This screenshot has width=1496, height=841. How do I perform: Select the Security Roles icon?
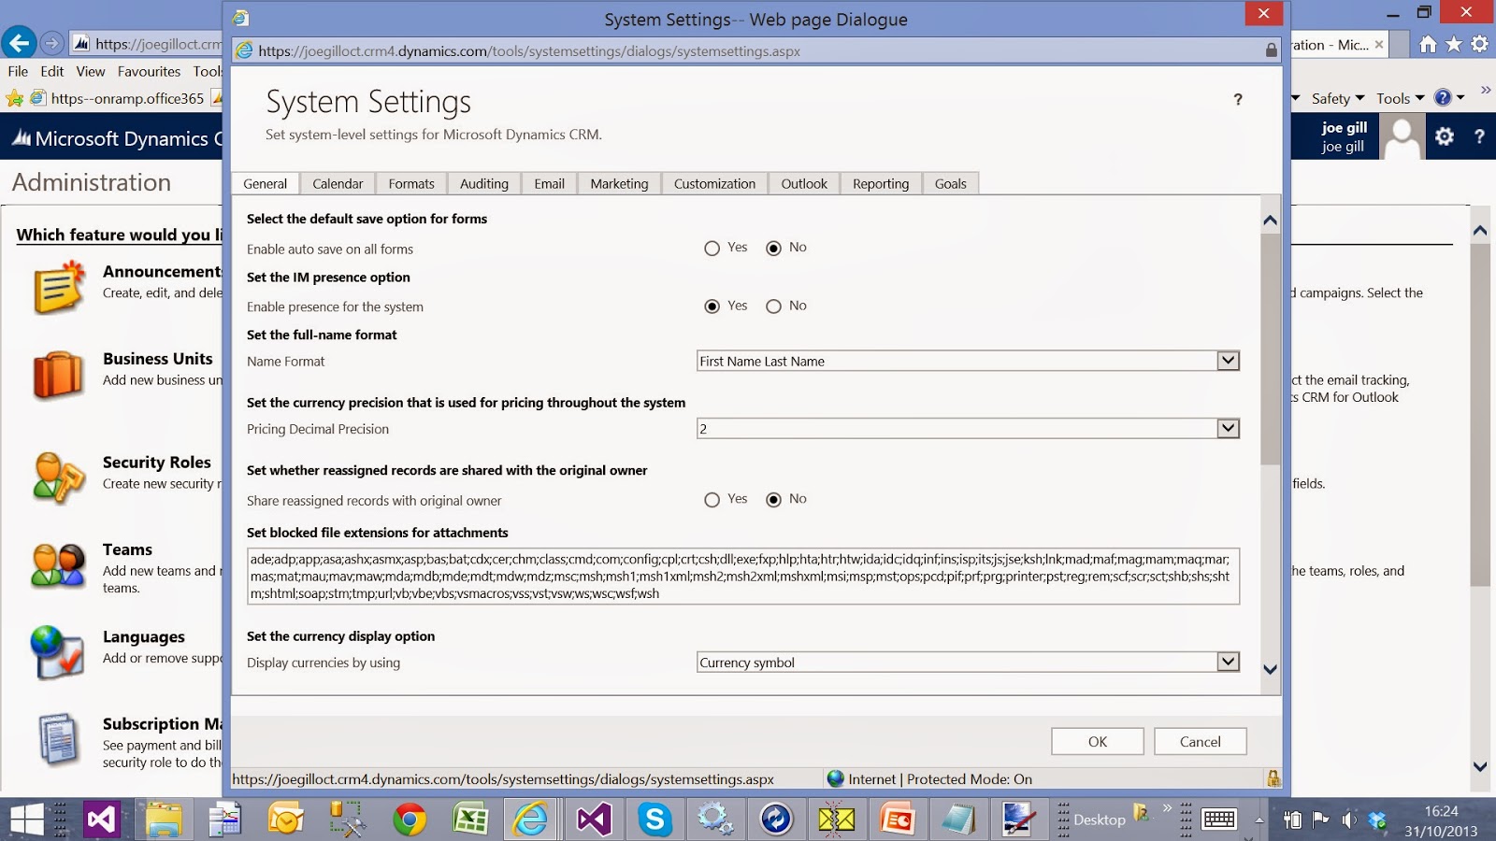point(58,477)
